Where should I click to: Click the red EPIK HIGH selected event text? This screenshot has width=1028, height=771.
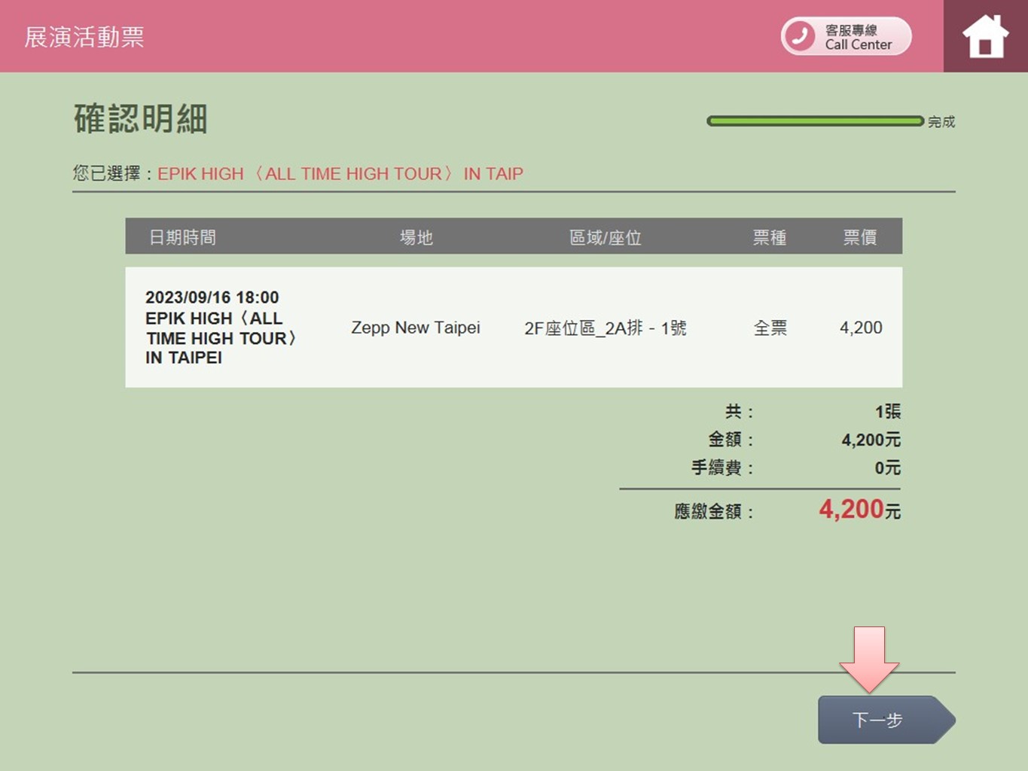(x=340, y=174)
